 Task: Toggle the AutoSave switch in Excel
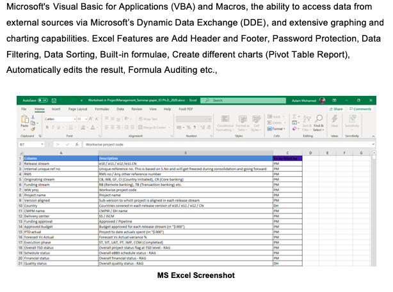click(43, 100)
